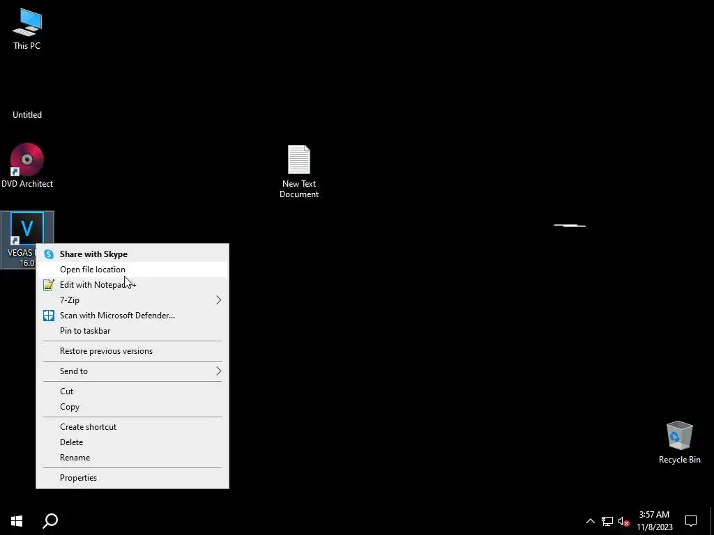Expand the Send to submenu arrow
The height and width of the screenshot is (535, 714).
218,371
